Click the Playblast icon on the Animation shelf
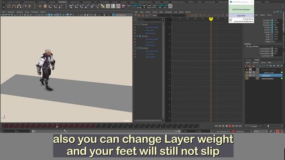The image size is (285, 160). tap(9, 6)
